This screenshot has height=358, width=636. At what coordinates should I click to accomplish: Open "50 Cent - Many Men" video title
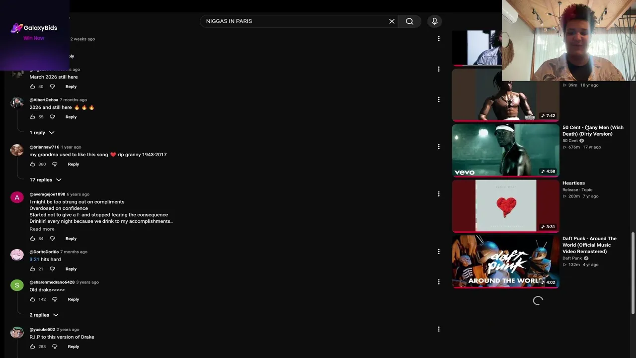[593, 131]
